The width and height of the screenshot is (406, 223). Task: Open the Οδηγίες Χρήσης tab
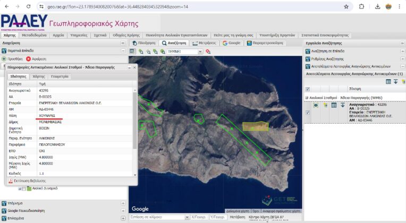pos(126,35)
